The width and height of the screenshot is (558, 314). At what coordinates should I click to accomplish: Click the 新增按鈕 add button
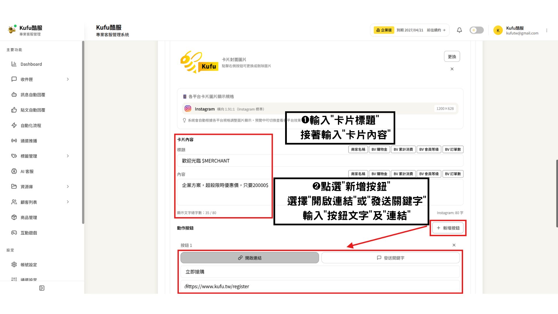point(448,228)
